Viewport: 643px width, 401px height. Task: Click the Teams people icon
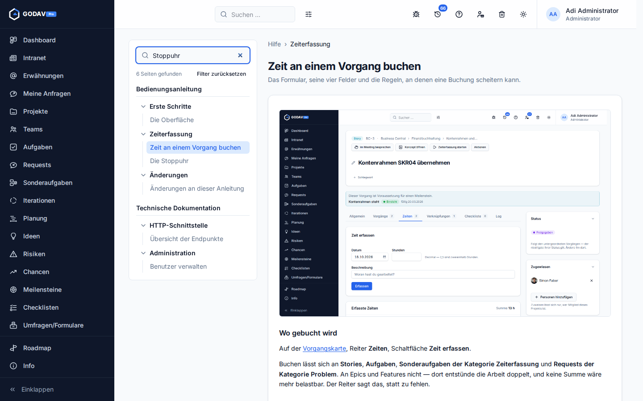point(13,129)
